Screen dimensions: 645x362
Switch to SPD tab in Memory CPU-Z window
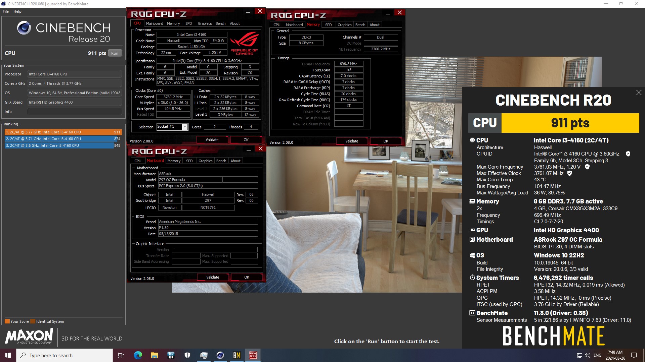[x=329, y=25]
